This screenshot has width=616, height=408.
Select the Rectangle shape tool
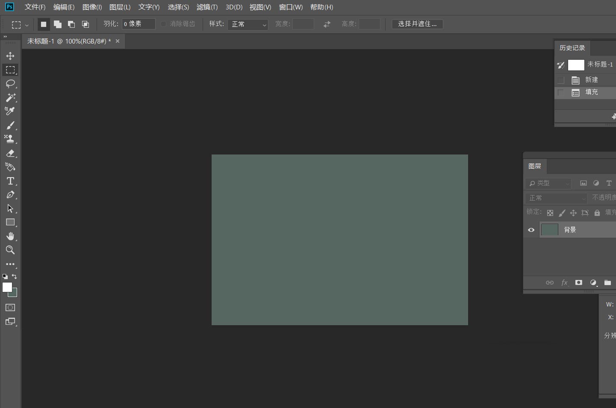click(x=10, y=222)
